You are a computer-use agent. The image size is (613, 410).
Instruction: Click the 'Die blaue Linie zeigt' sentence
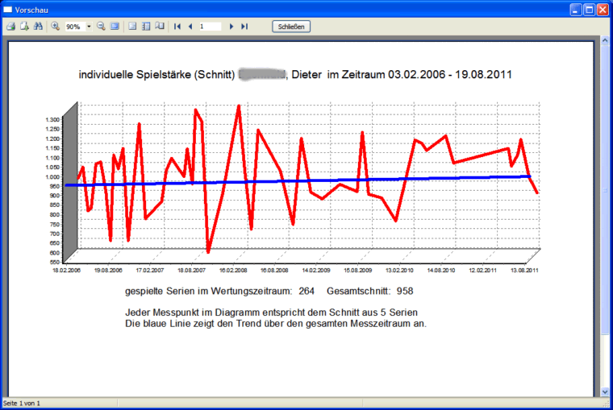tap(276, 324)
